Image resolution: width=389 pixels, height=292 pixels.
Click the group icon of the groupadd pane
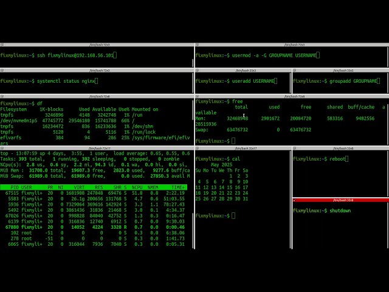[x=294, y=71]
